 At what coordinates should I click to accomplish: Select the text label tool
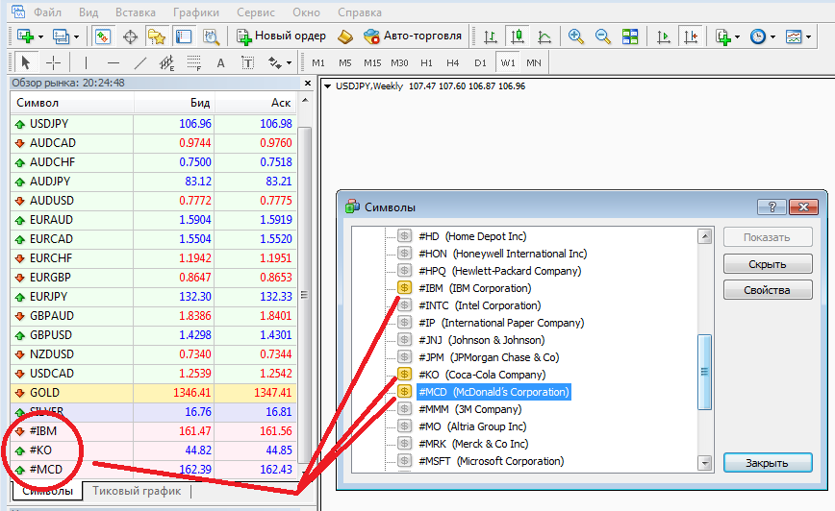point(247,62)
